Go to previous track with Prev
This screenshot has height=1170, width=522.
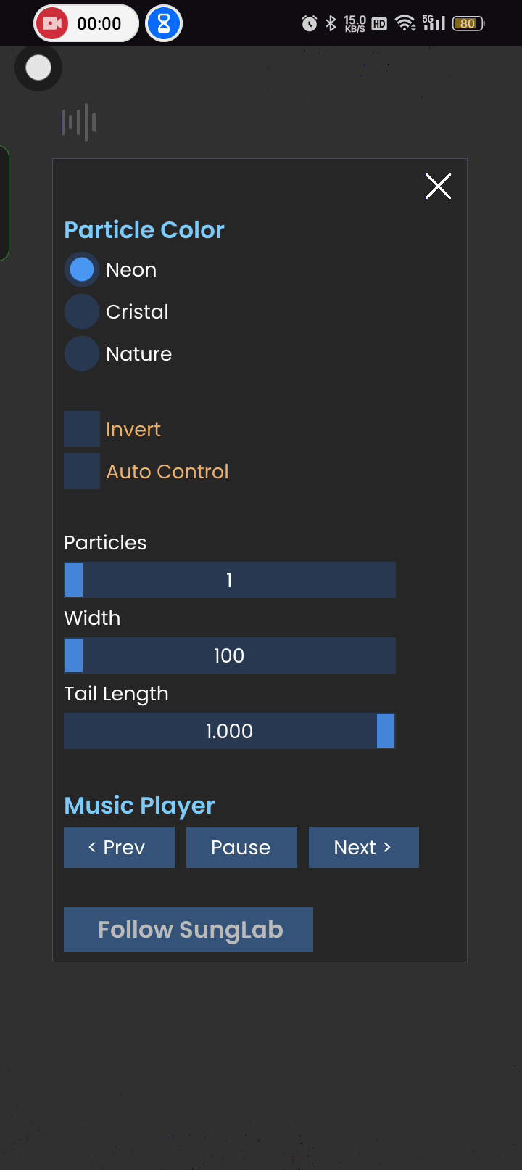[119, 847]
